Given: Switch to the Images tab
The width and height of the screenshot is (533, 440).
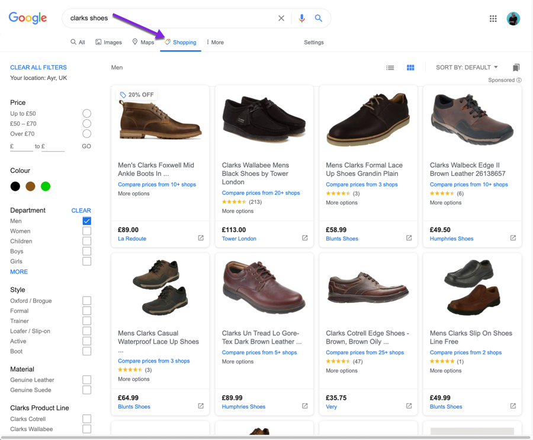Looking at the screenshot, I should click(x=109, y=43).
